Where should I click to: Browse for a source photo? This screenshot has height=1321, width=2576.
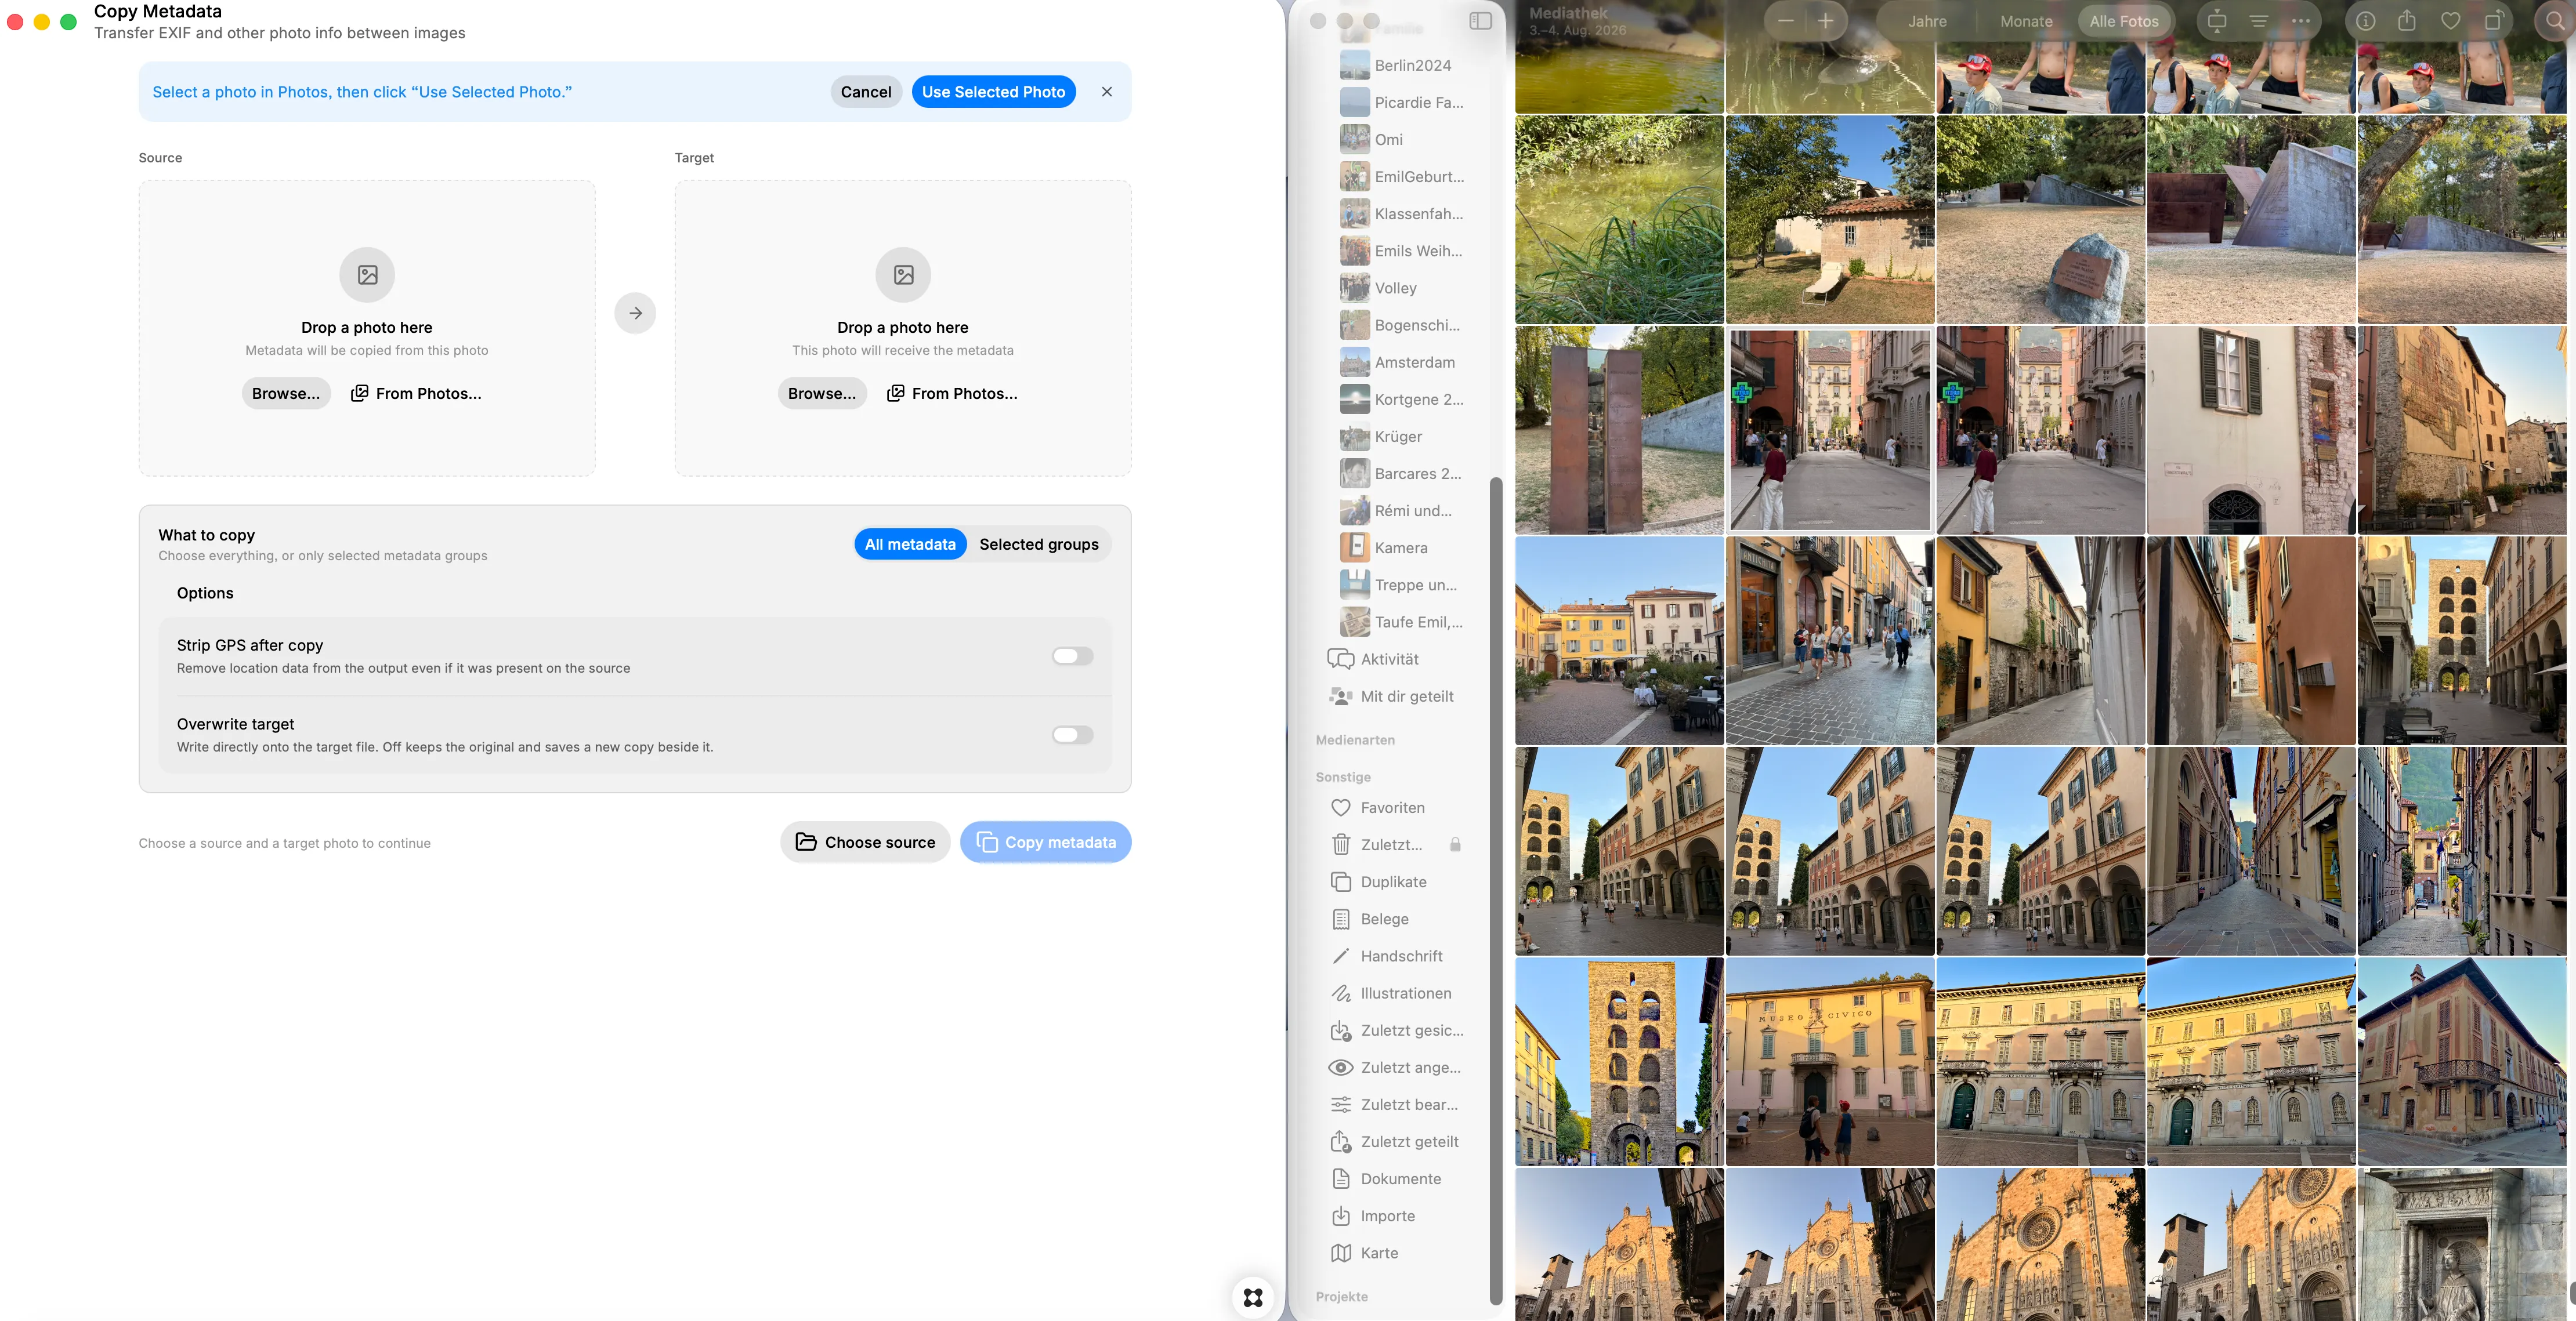click(x=286, y=394)
